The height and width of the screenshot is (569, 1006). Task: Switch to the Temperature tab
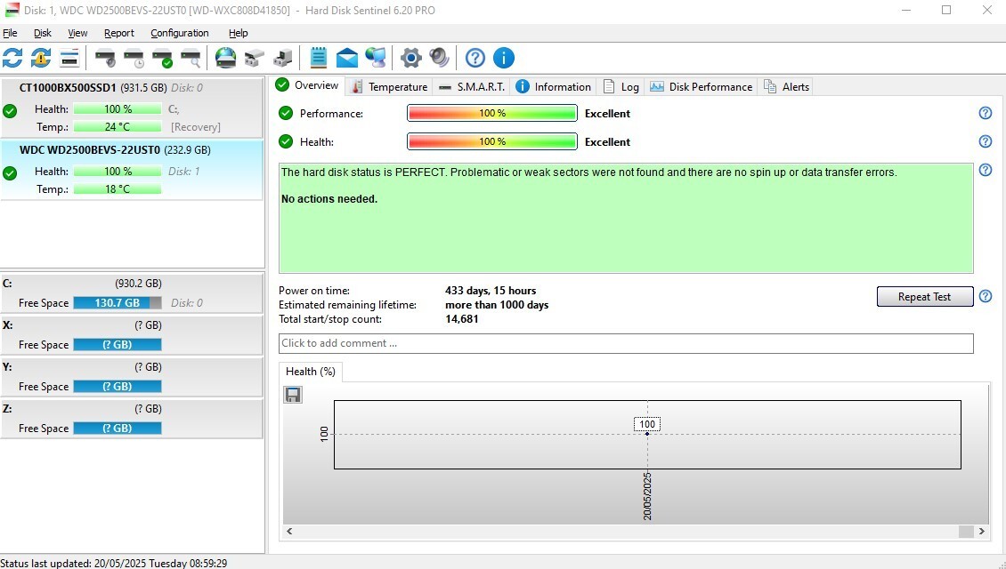coord(389,86)
